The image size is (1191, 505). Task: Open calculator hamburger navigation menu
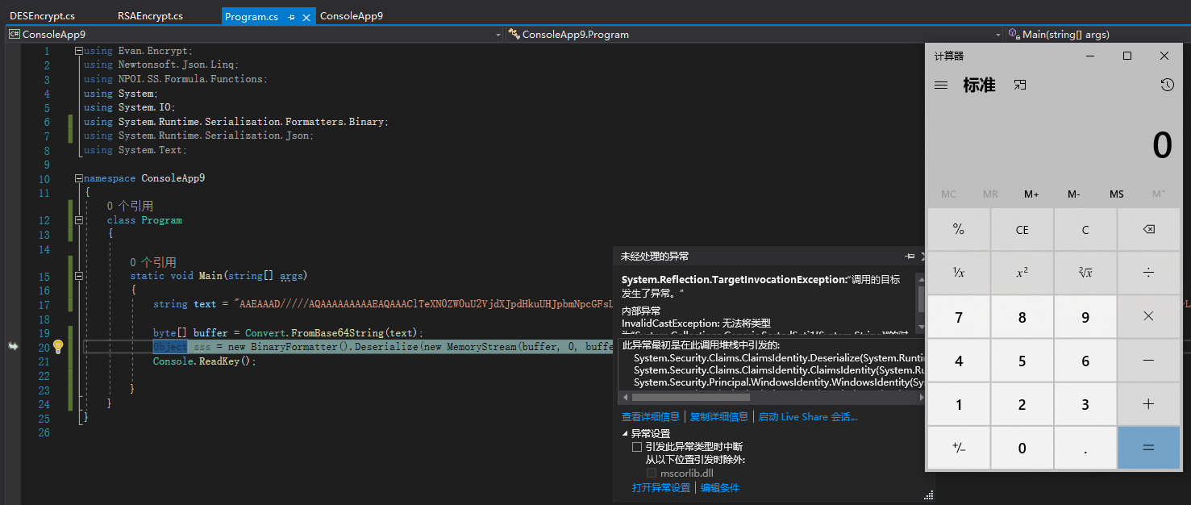[941, 86]
